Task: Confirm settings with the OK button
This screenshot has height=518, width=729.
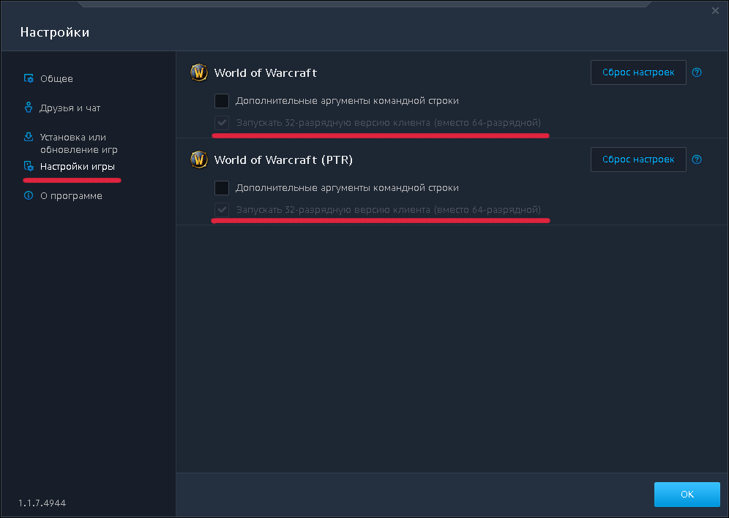Action: (x=687, y=494)
